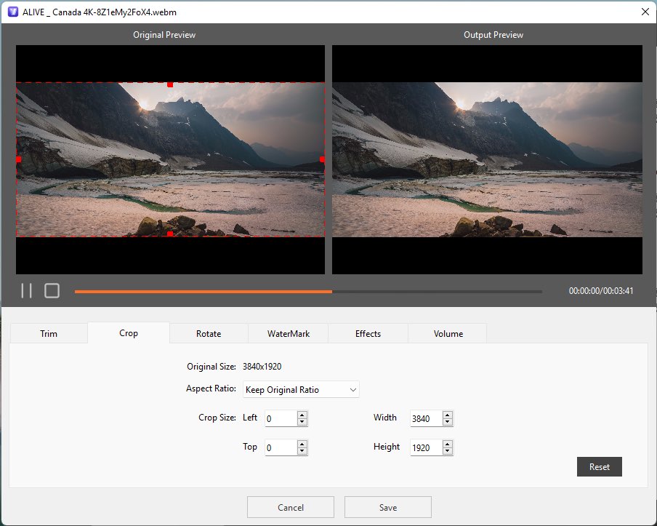This screenshot has width=657, height=526.
Task: Click the orange playback progress bar
Action: pos(218,291)
